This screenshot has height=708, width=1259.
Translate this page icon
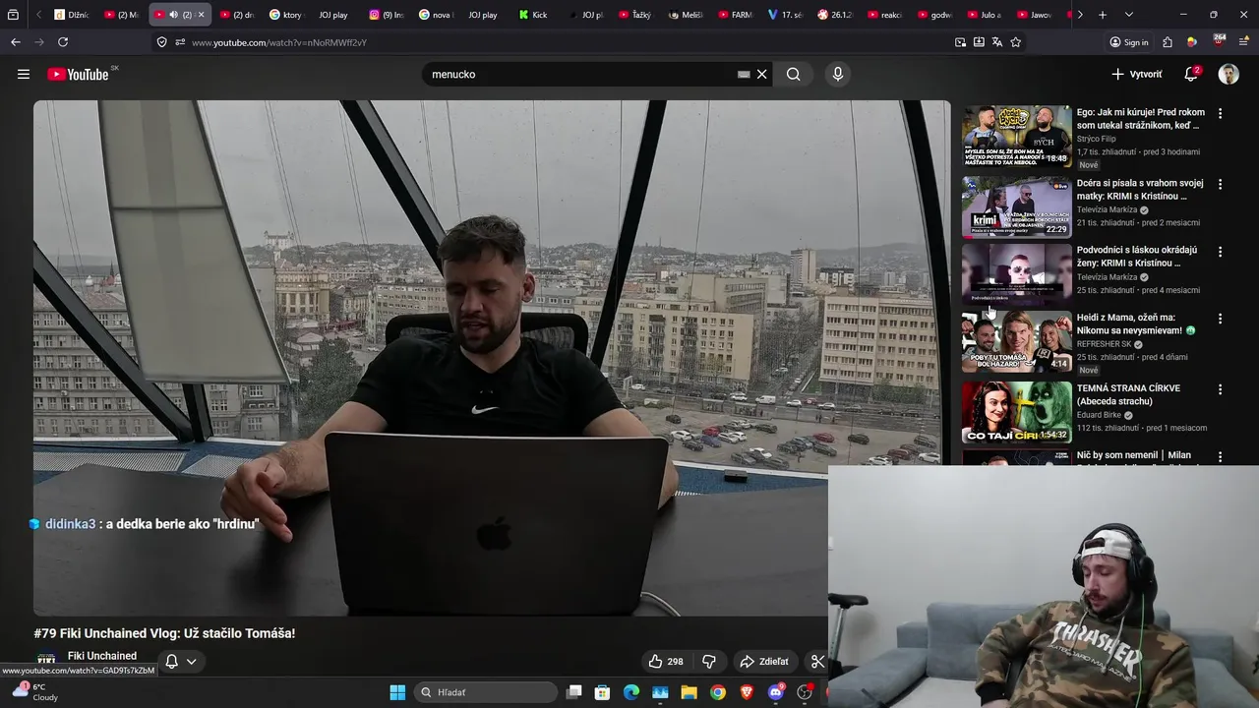pyautogui.click(x=997, y=42)
